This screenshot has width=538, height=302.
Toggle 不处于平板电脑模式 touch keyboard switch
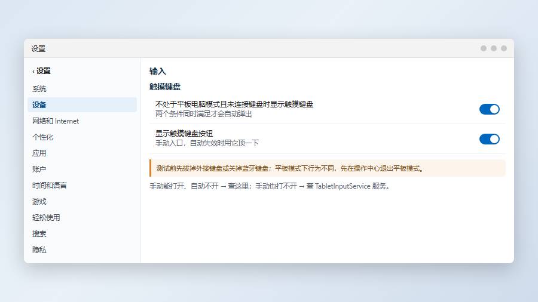(489, 109)
